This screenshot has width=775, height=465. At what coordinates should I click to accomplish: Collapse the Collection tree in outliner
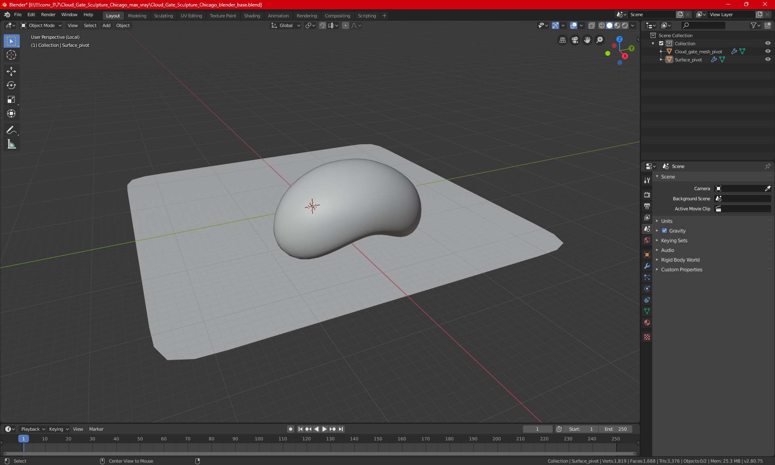(x=653, y=44)
